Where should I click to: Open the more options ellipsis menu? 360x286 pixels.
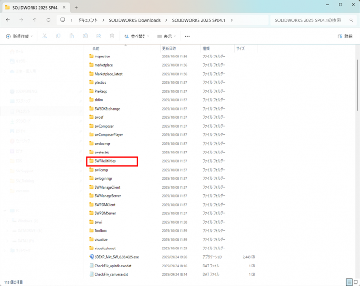pyautogui.click(x=187, y=36)
